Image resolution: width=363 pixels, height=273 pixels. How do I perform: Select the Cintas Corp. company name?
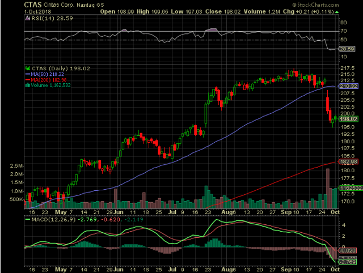pyautogui.click(x=59, y=5)
